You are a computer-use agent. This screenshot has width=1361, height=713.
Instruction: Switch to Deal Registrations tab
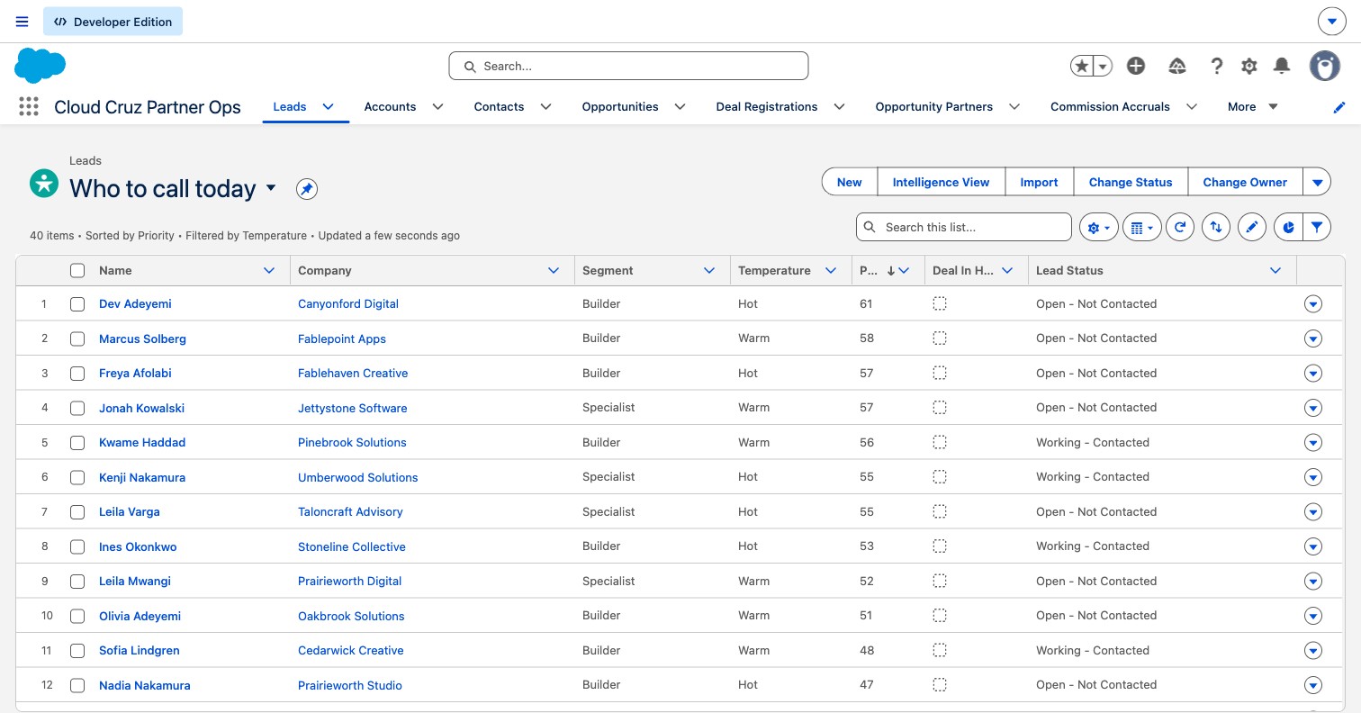[767, 106]
